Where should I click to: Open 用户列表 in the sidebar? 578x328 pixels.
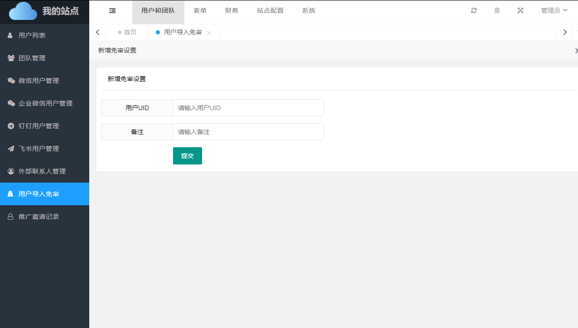pyautogui.click(x=32, y=35)
